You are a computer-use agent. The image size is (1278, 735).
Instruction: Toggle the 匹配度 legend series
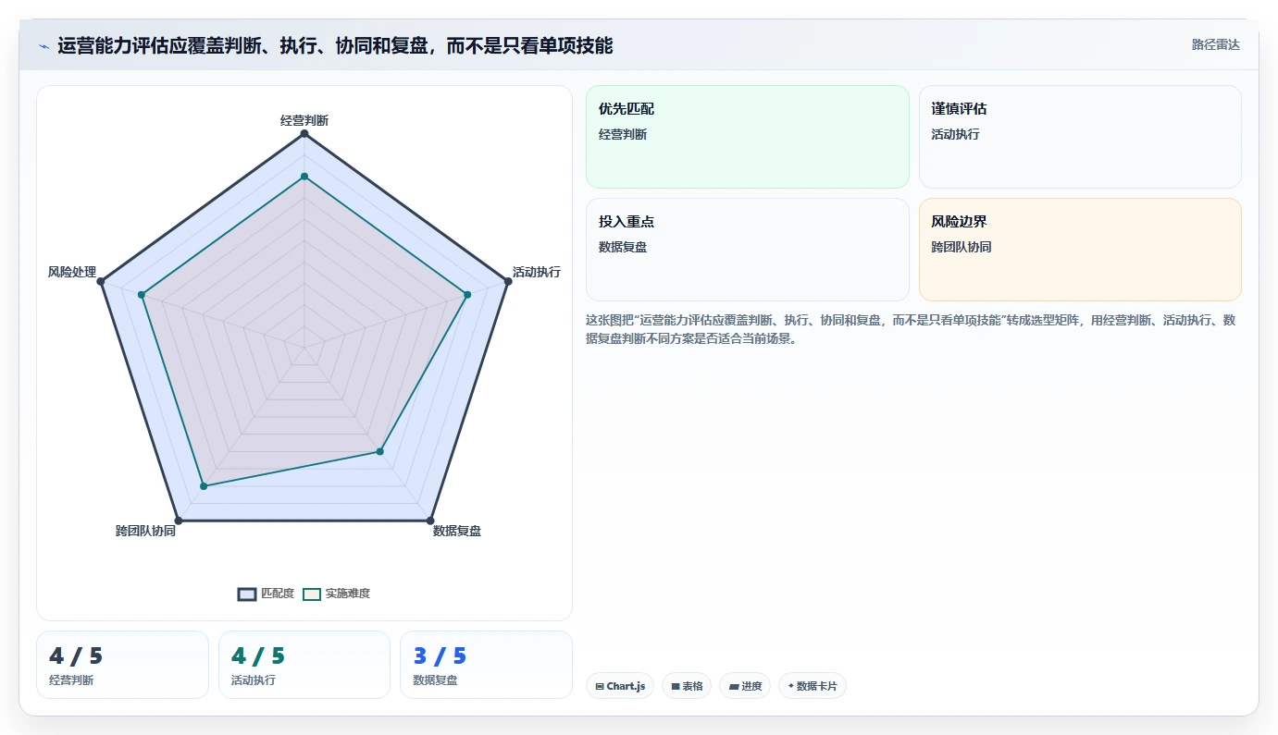266,594
